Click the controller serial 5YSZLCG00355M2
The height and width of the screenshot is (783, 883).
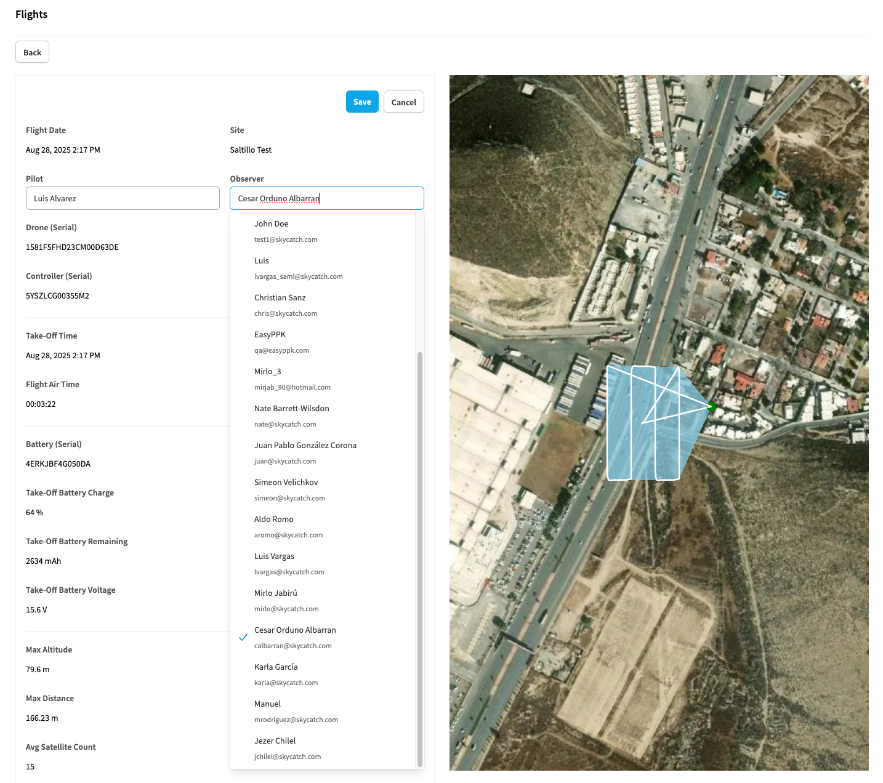tap(57, 295)
